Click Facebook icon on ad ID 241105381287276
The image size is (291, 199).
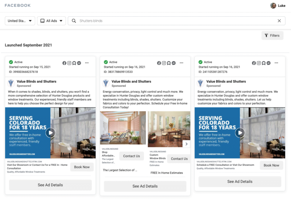pyautogui.click(x=254, y=63)
